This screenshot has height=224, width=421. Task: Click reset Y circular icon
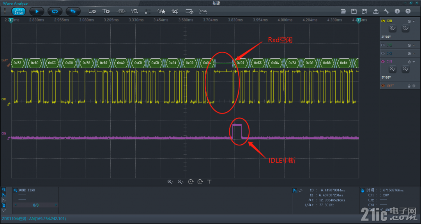[x=200, y=182]
